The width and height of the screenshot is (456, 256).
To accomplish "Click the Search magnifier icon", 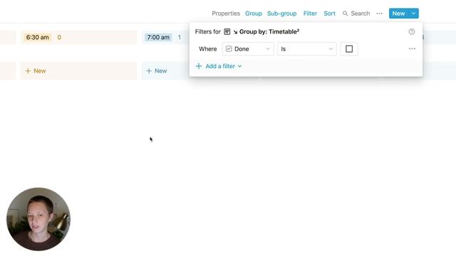I will tap(345, 14).
